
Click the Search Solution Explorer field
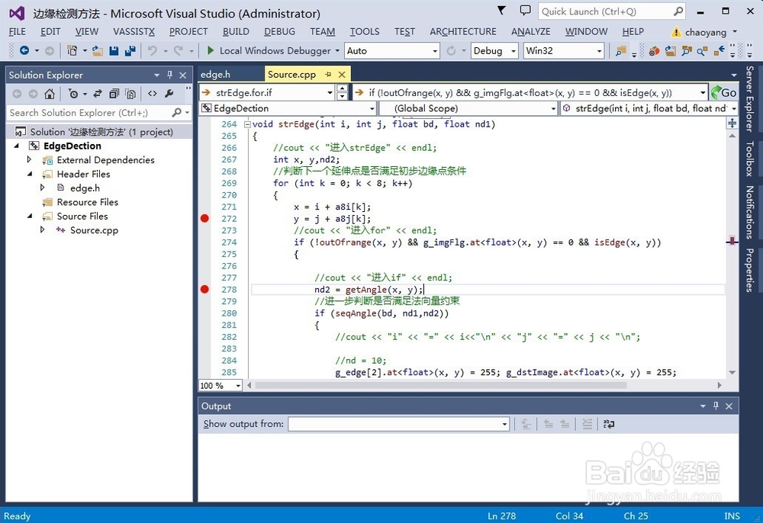click(x=98, y=113)
